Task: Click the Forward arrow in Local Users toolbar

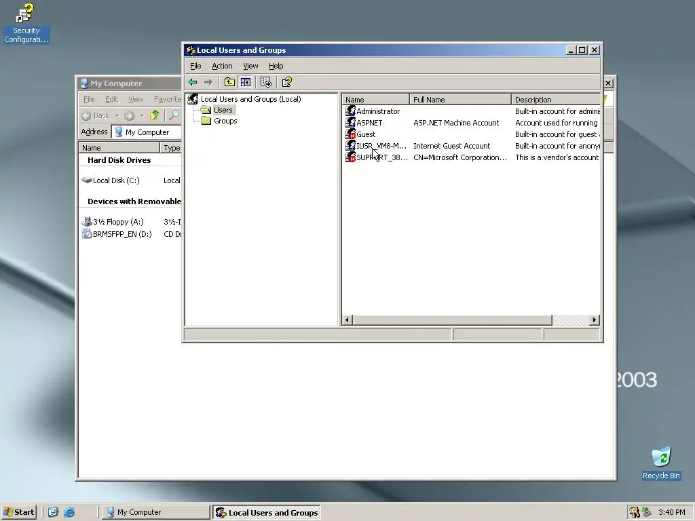Action: (208, 82)
